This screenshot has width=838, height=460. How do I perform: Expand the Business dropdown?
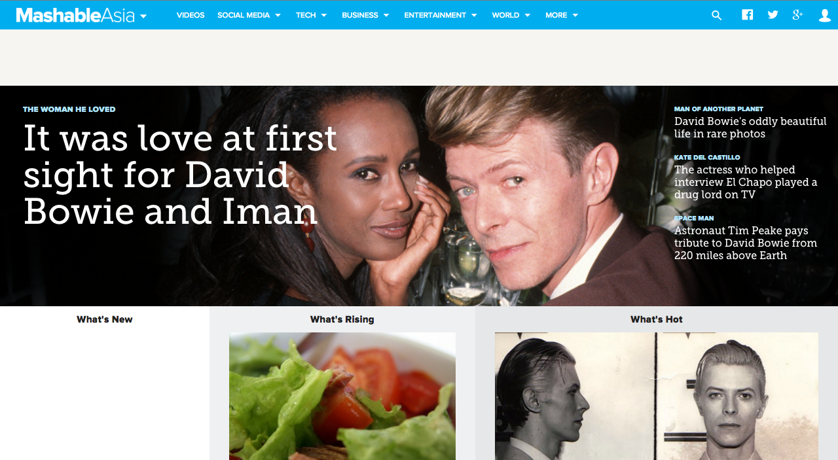(365, 15)
